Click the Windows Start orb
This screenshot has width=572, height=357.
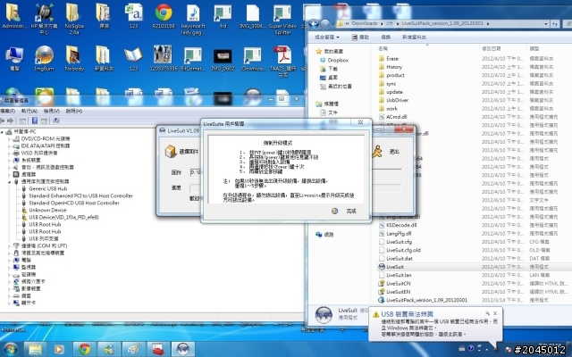pos(11,349)
